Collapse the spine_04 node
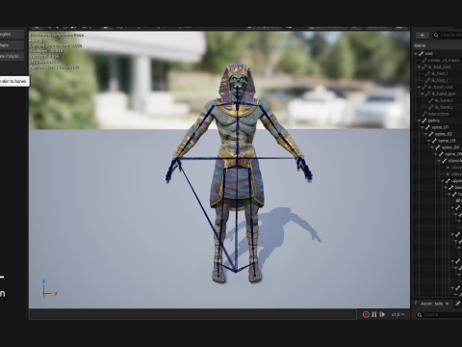 (x=432, y=147)
